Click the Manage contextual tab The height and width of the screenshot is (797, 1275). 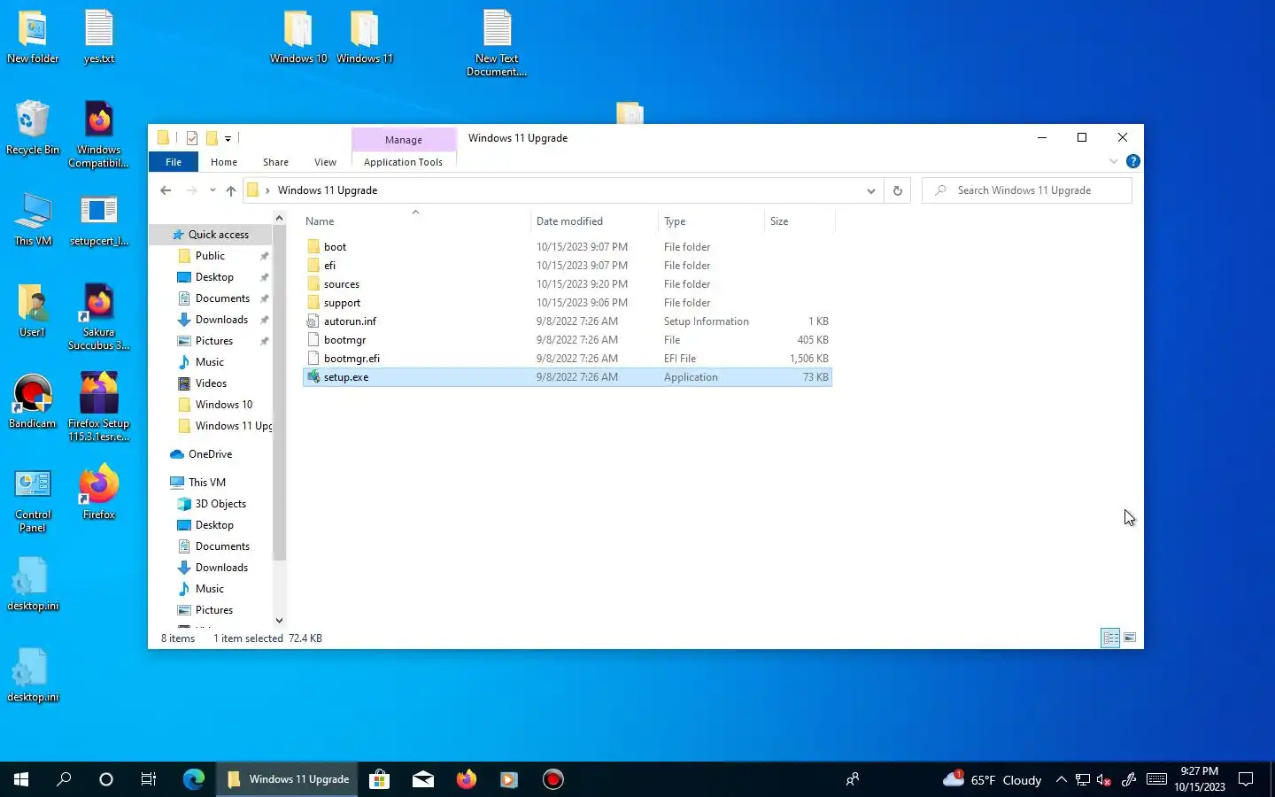click(404, 140)
